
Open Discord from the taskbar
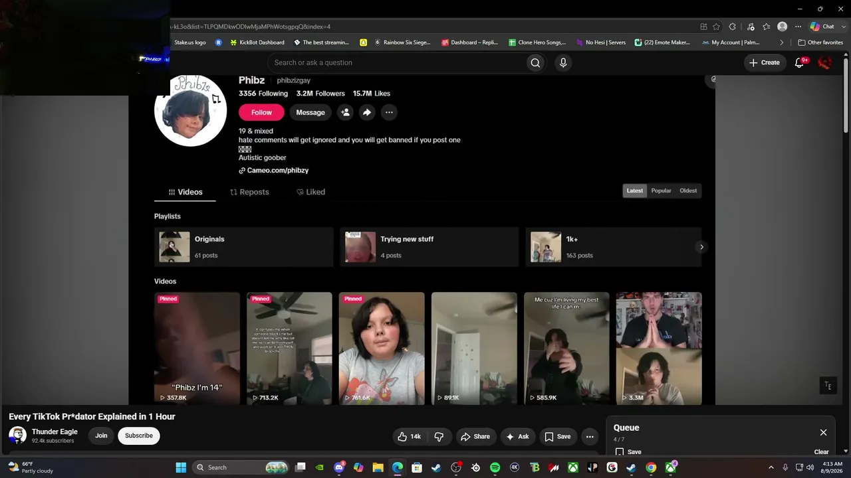pos(339,467)
